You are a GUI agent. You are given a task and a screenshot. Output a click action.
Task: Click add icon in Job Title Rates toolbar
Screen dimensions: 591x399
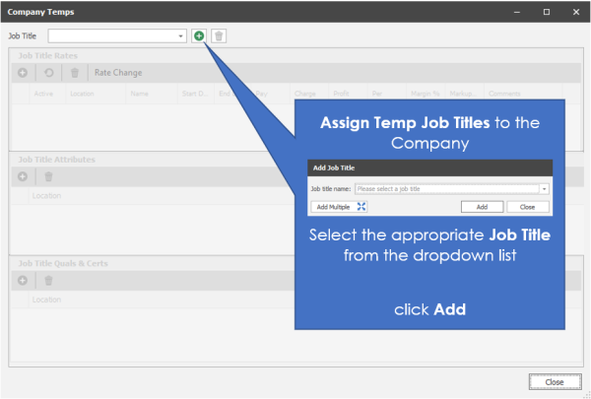tap(23, 73)
